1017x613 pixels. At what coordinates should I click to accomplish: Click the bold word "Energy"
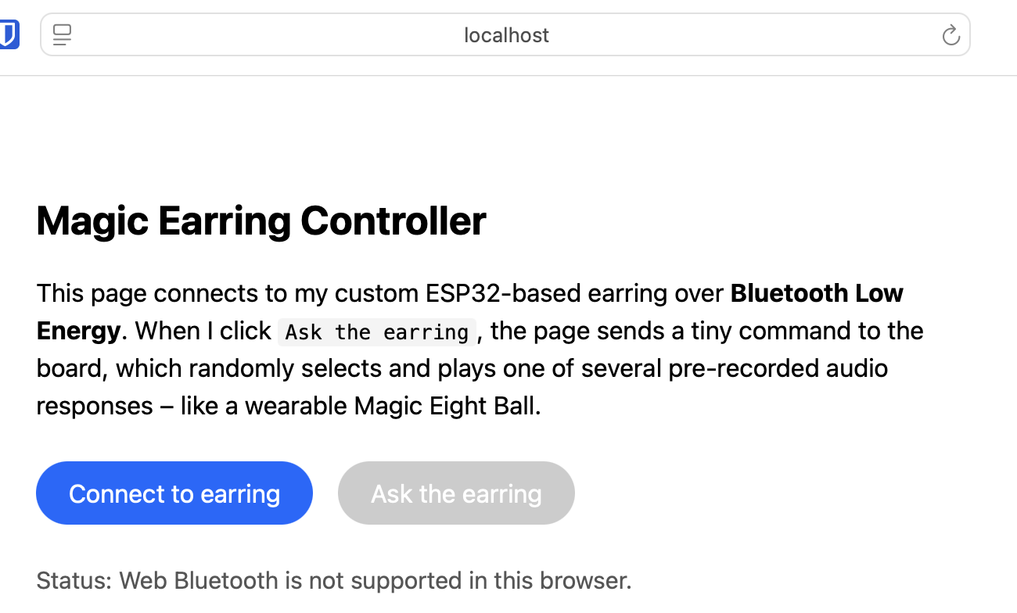point(78,331)
